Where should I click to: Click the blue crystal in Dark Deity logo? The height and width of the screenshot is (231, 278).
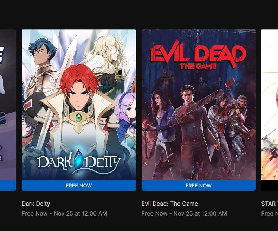point(78,159)
